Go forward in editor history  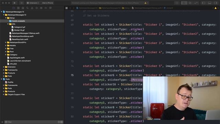73,8
